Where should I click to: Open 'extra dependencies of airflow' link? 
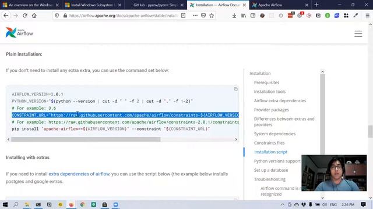79,174
